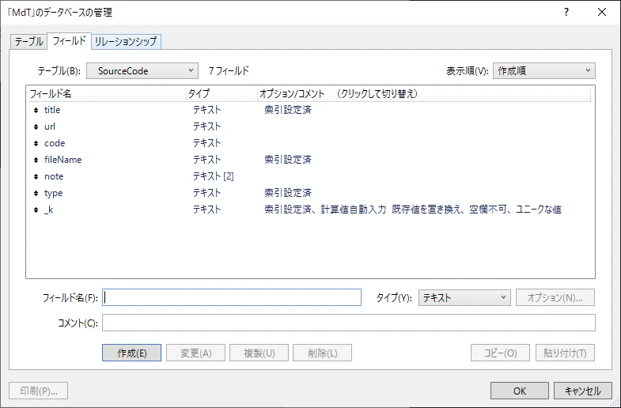This screenshot has width=621, height=408.
Task: Click the 作成(E) button
Action: (x=132, y=353)
